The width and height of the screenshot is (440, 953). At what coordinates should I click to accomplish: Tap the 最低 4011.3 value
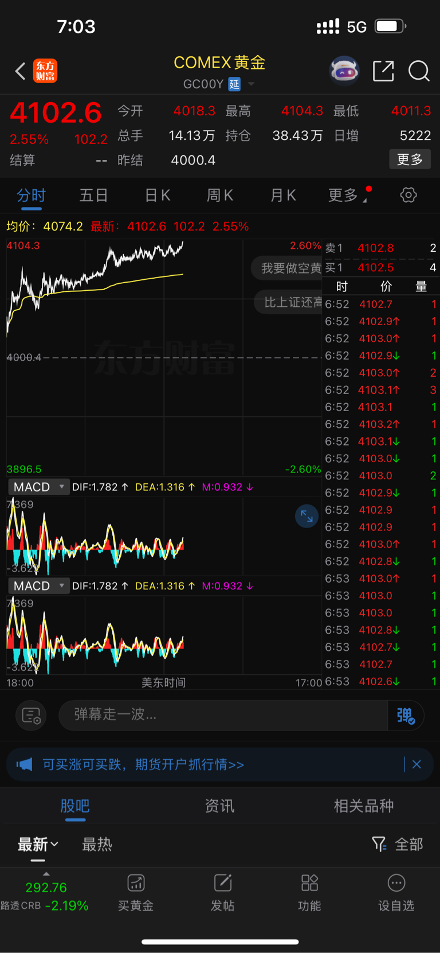[x=411, y=111]
